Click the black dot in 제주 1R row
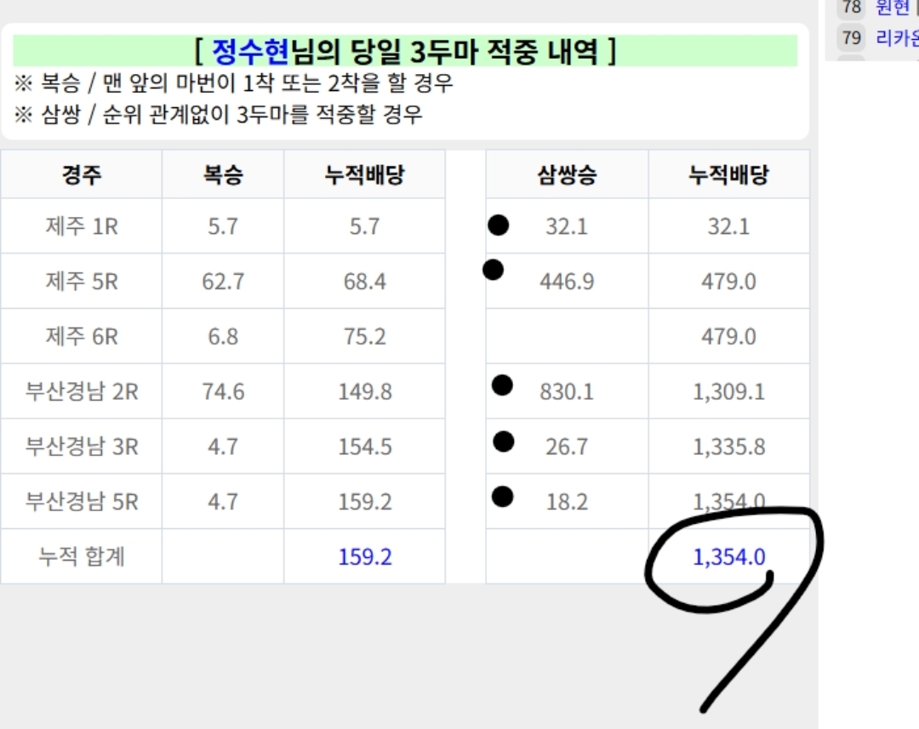The height and width of the screenshot is (729, 919). pyautogui.click(x=499, y=225)
